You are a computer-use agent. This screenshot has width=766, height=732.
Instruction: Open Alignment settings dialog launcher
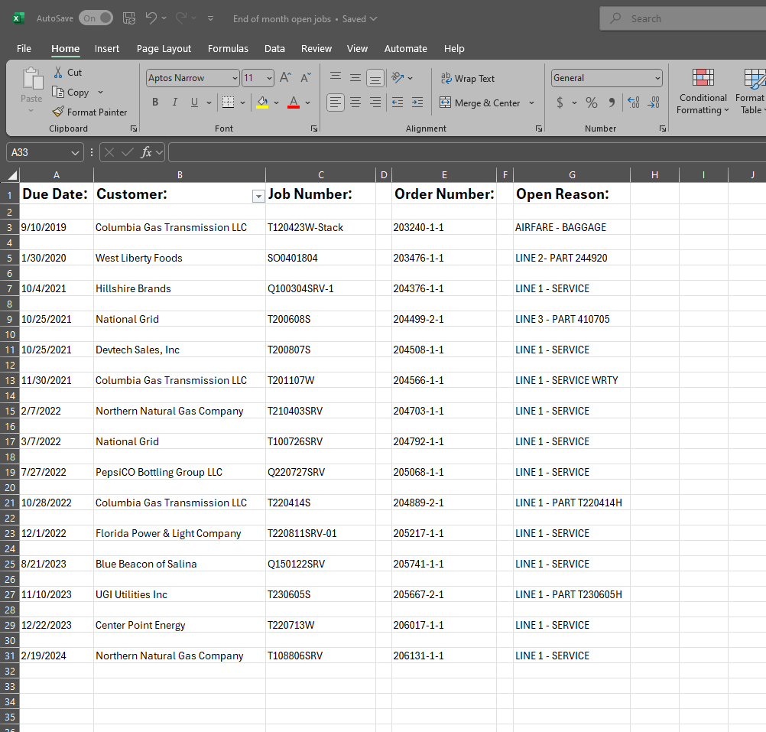pos(539,129)
